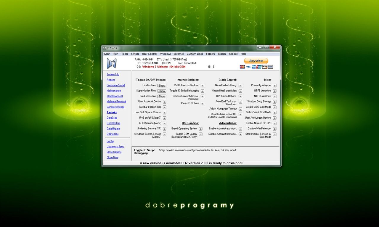Select Windows Repair in the sidebar
379x227 pixels.
point(115,107)
